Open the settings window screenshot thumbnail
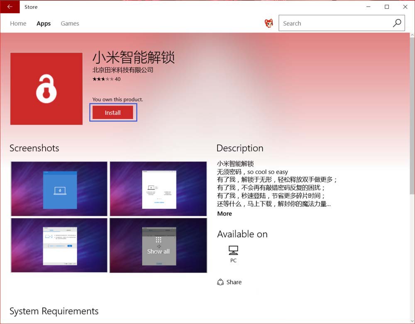 point(59,245)
